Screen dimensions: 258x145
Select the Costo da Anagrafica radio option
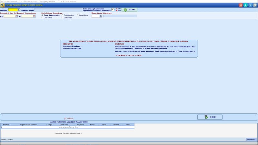42,15
